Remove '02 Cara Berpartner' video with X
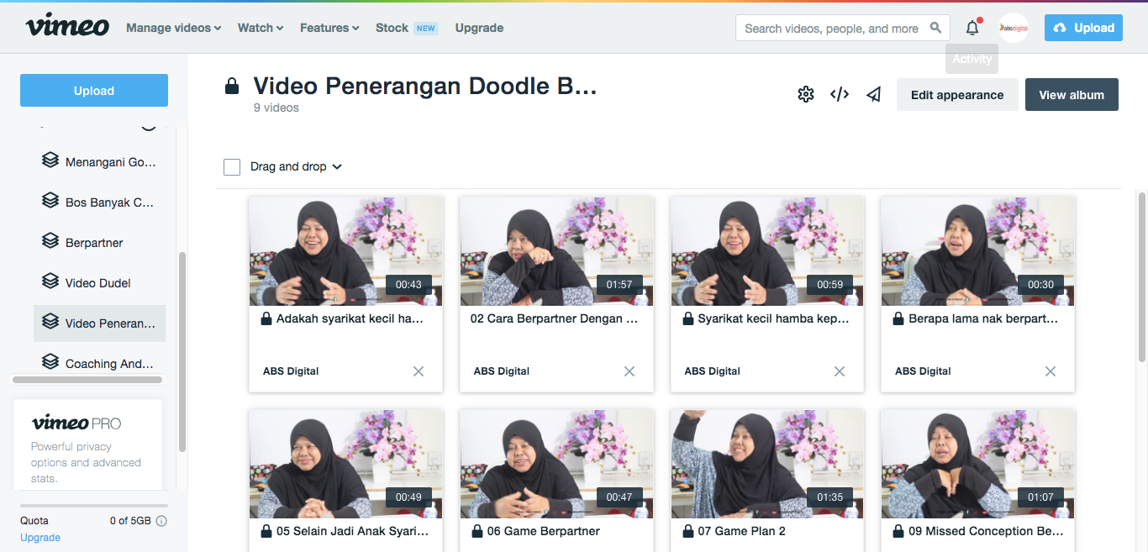1148x552 pixels. point(629,371)
